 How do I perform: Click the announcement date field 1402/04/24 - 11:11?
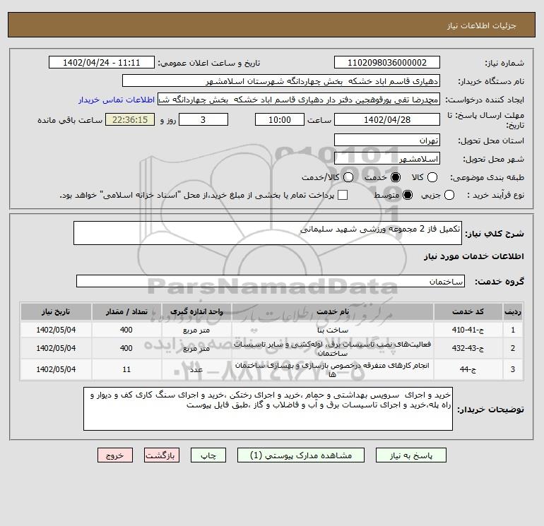tap(101, 63)
